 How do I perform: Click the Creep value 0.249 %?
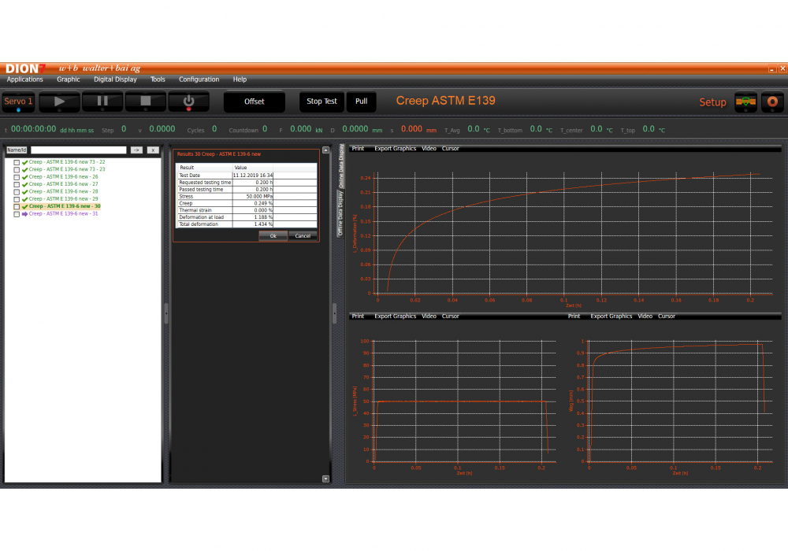(x=253, y=203)
